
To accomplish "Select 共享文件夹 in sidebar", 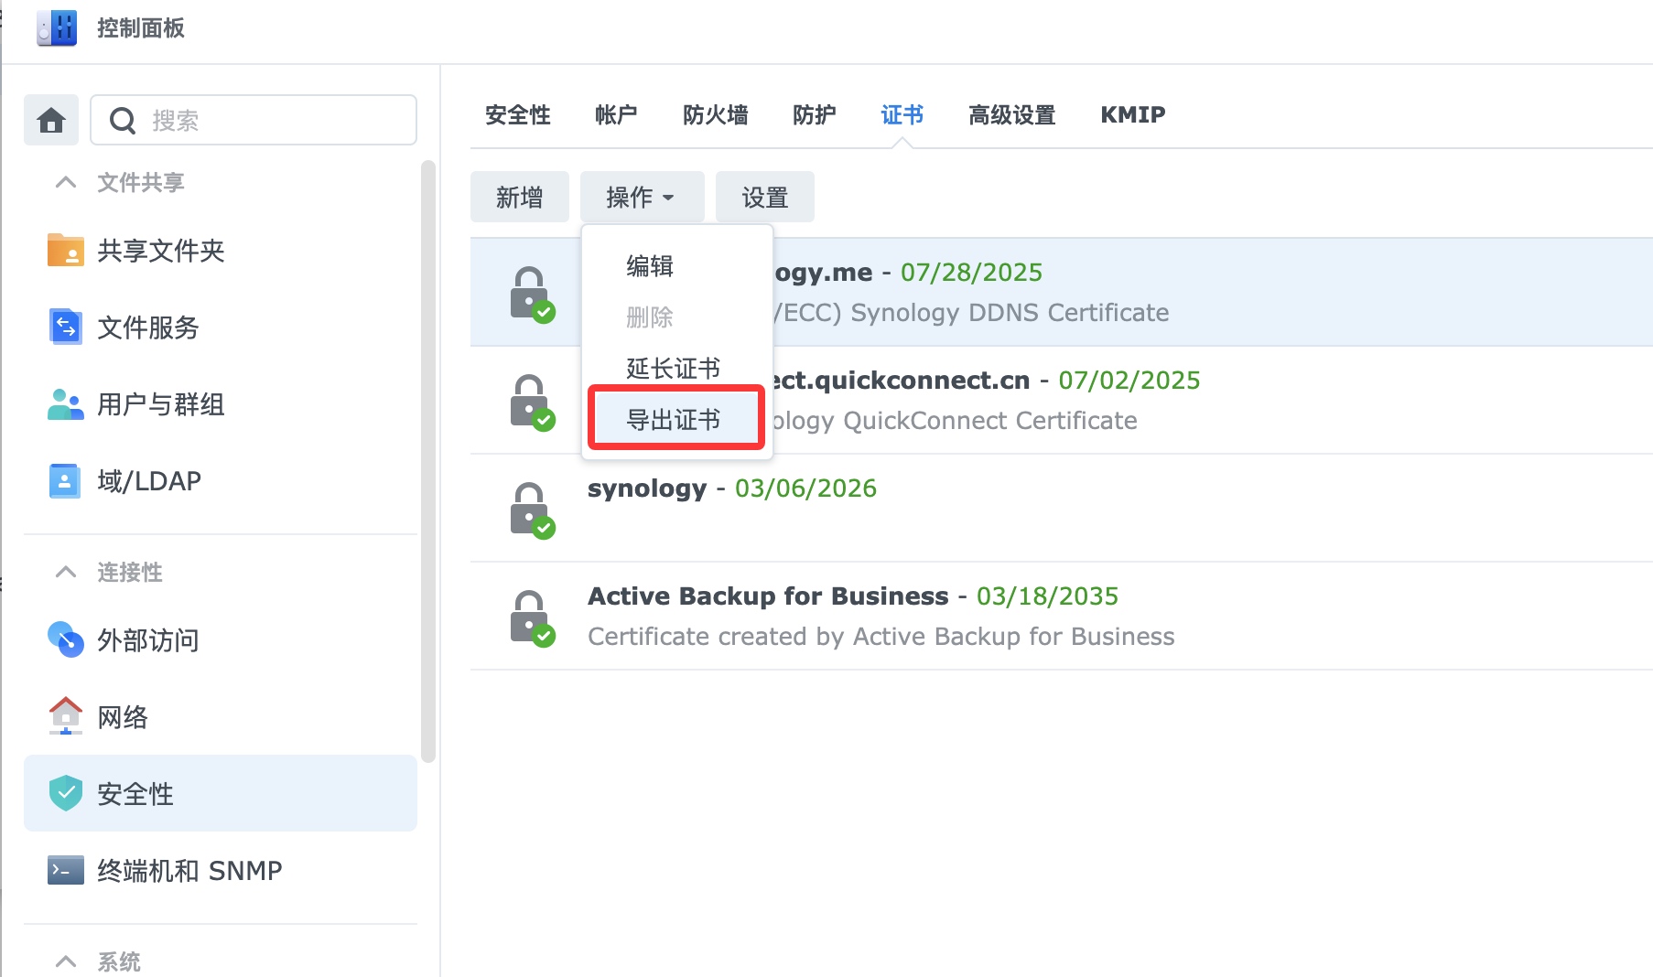I will pos(161,250).
